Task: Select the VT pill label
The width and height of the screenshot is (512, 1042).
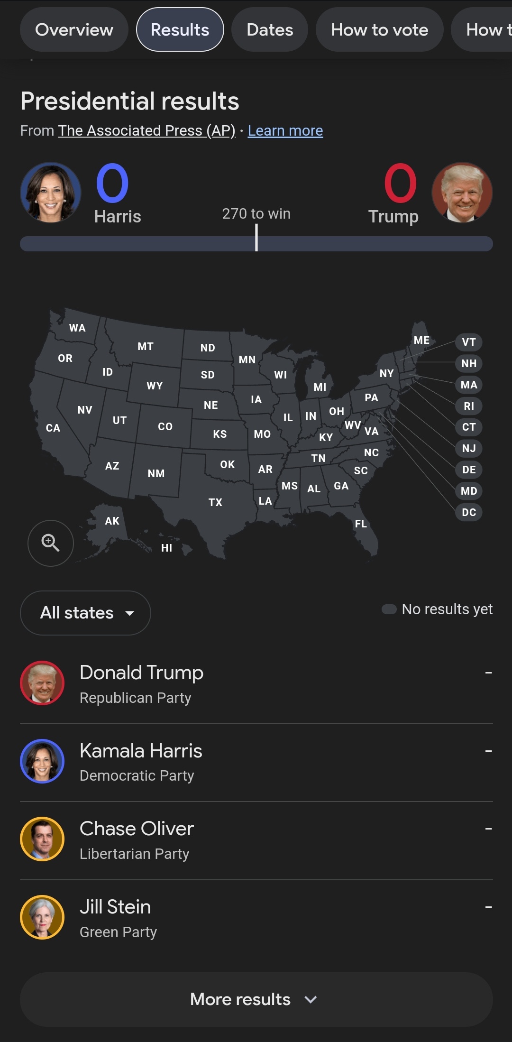Action: [x=469, y=342]
